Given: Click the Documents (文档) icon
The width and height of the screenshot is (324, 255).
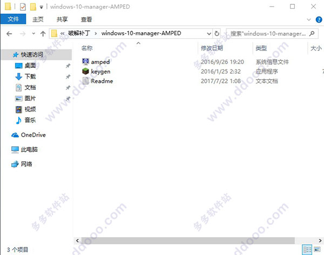Looking at the screenshot, I should tap(18, 88).
